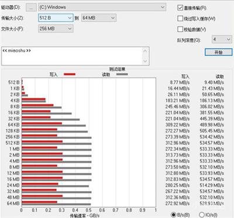Click the gray read legend swatch

(x=122, y=74)
